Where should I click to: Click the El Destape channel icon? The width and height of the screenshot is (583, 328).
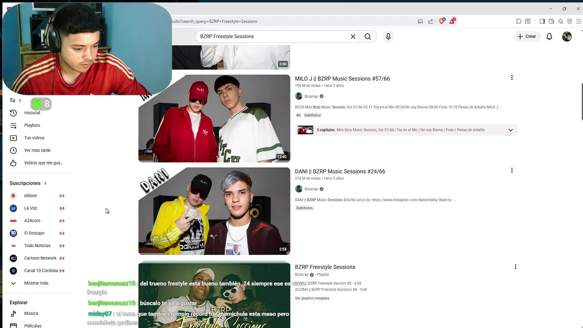13,233
